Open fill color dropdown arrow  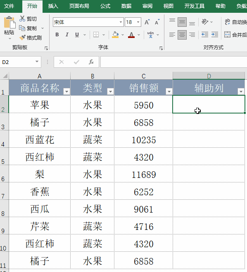123,35
